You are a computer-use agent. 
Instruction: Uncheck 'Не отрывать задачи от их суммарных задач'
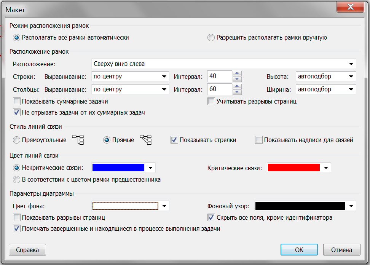[16, 113]
